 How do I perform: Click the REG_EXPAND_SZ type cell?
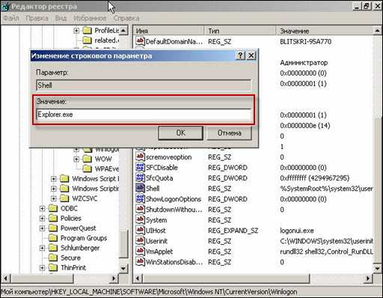(233, 231)
